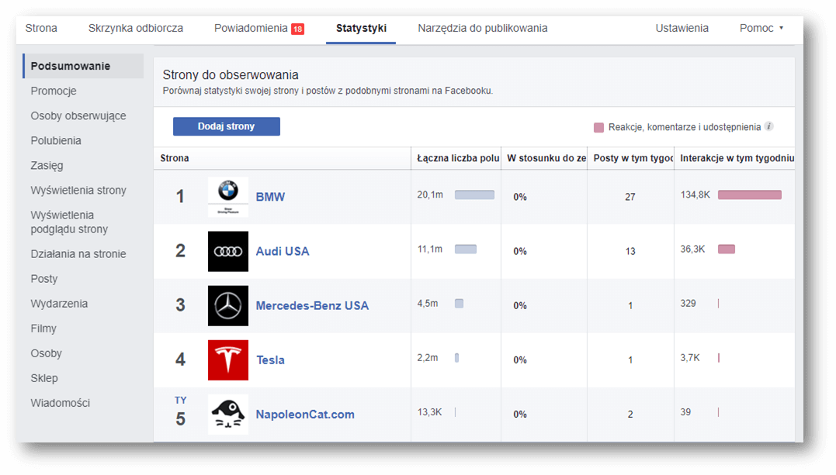Select the Statystyki tab
Screen dimensions: 836x475
click(361, 28)
